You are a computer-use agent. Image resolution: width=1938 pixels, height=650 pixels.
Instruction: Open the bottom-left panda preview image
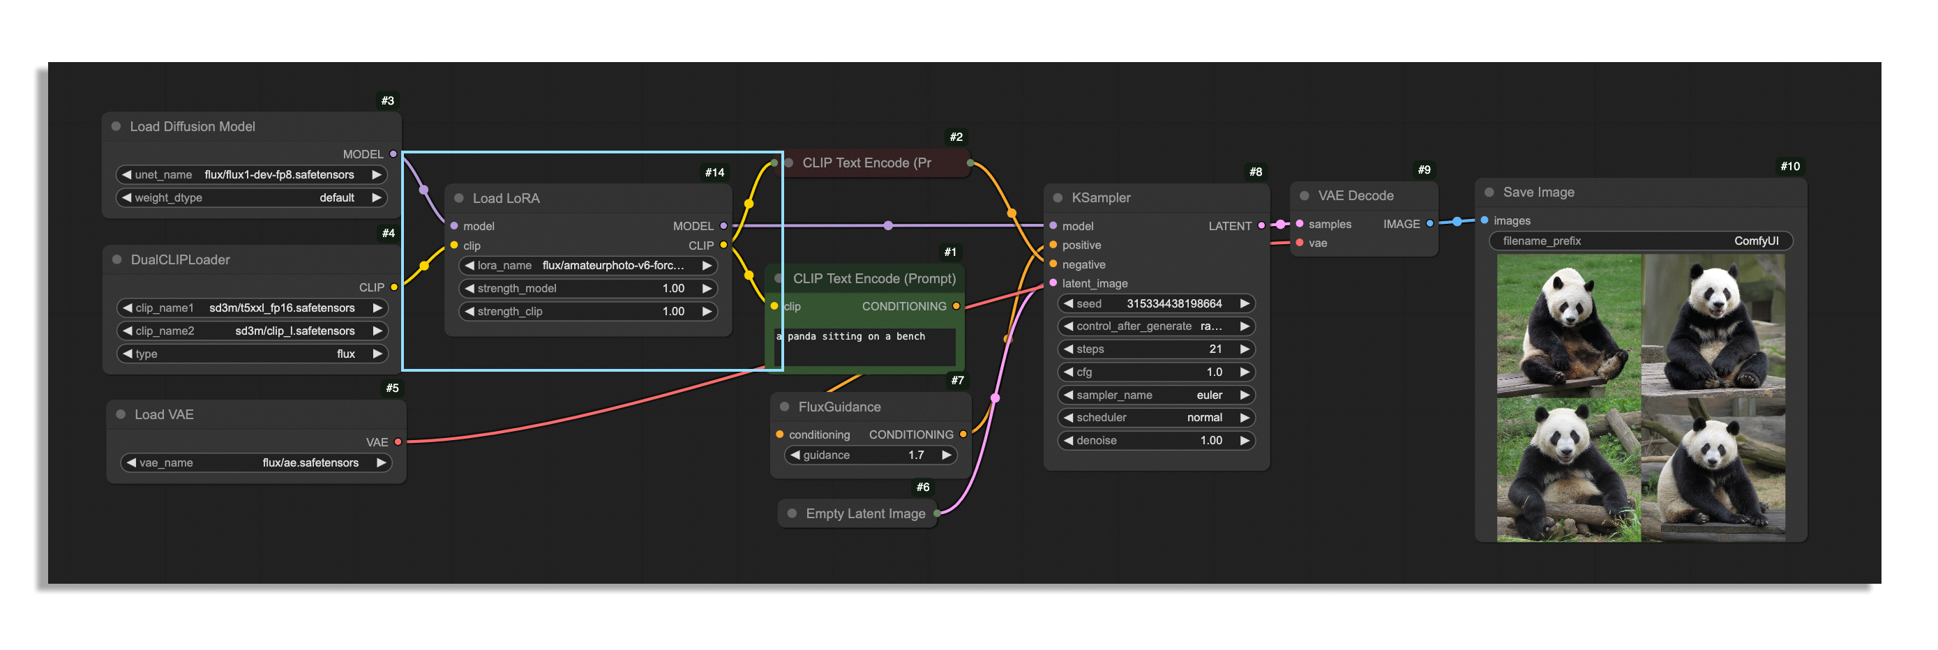(1568, 469)
